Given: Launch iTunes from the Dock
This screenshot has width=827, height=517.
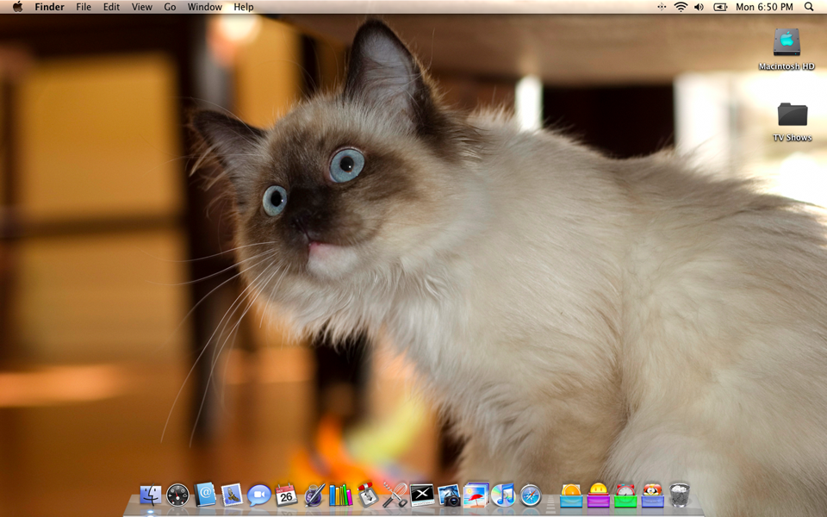Looking at the screenshot, I should point(503,495).
